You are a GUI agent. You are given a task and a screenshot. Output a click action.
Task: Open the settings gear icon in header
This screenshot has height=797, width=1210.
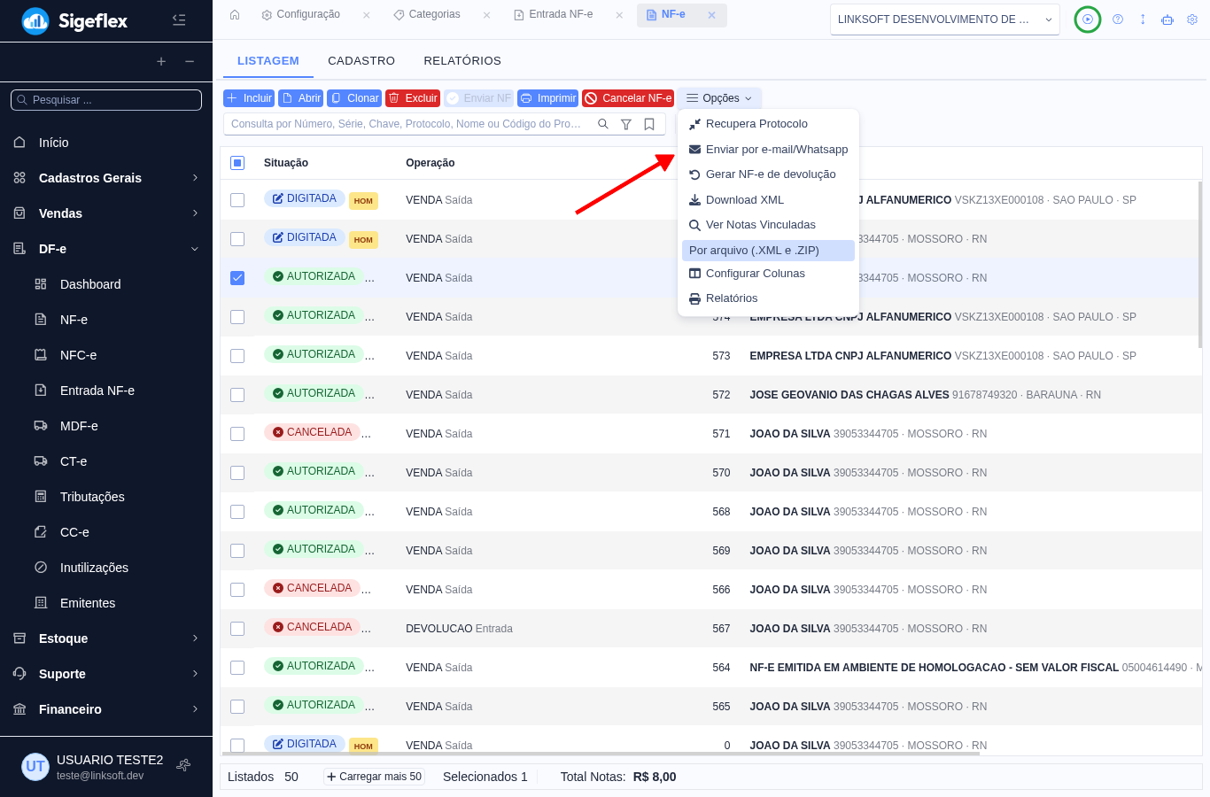(x=1192, y=19)
